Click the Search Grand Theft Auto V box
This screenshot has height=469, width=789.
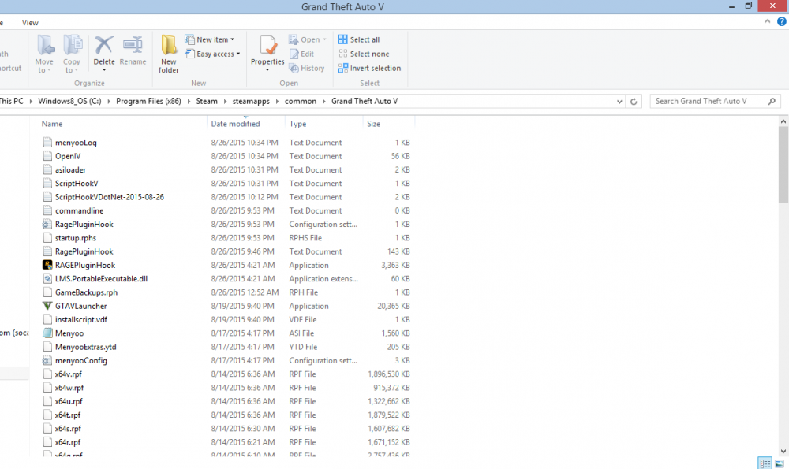[x=710, y=102]
